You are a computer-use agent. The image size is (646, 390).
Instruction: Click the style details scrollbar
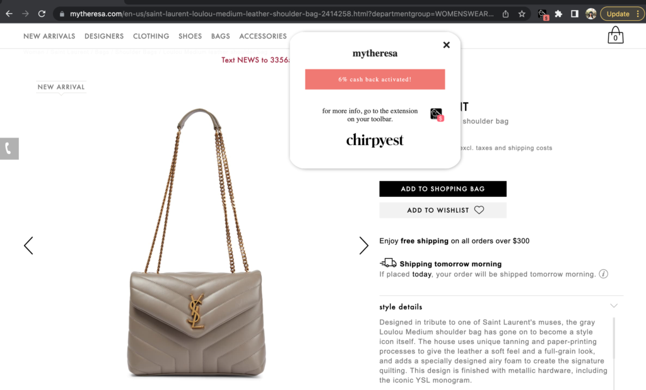[x=613, y=338]
